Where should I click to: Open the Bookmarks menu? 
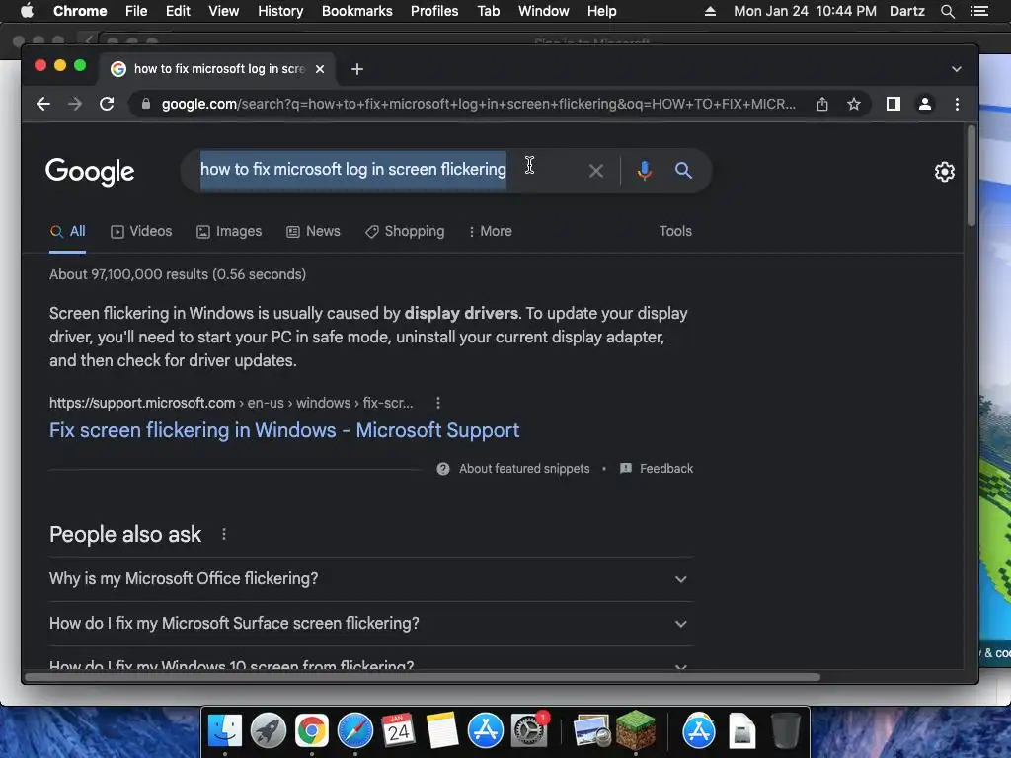point(357,11)
